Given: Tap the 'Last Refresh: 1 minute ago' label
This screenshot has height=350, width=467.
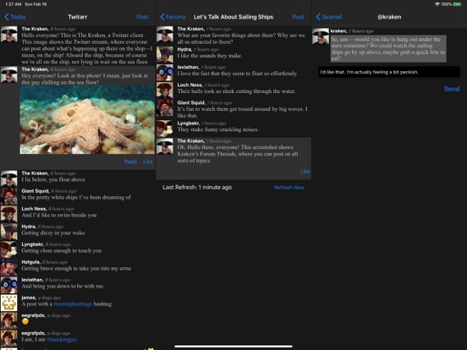Looking at the screenshot, I should [197, 187].
